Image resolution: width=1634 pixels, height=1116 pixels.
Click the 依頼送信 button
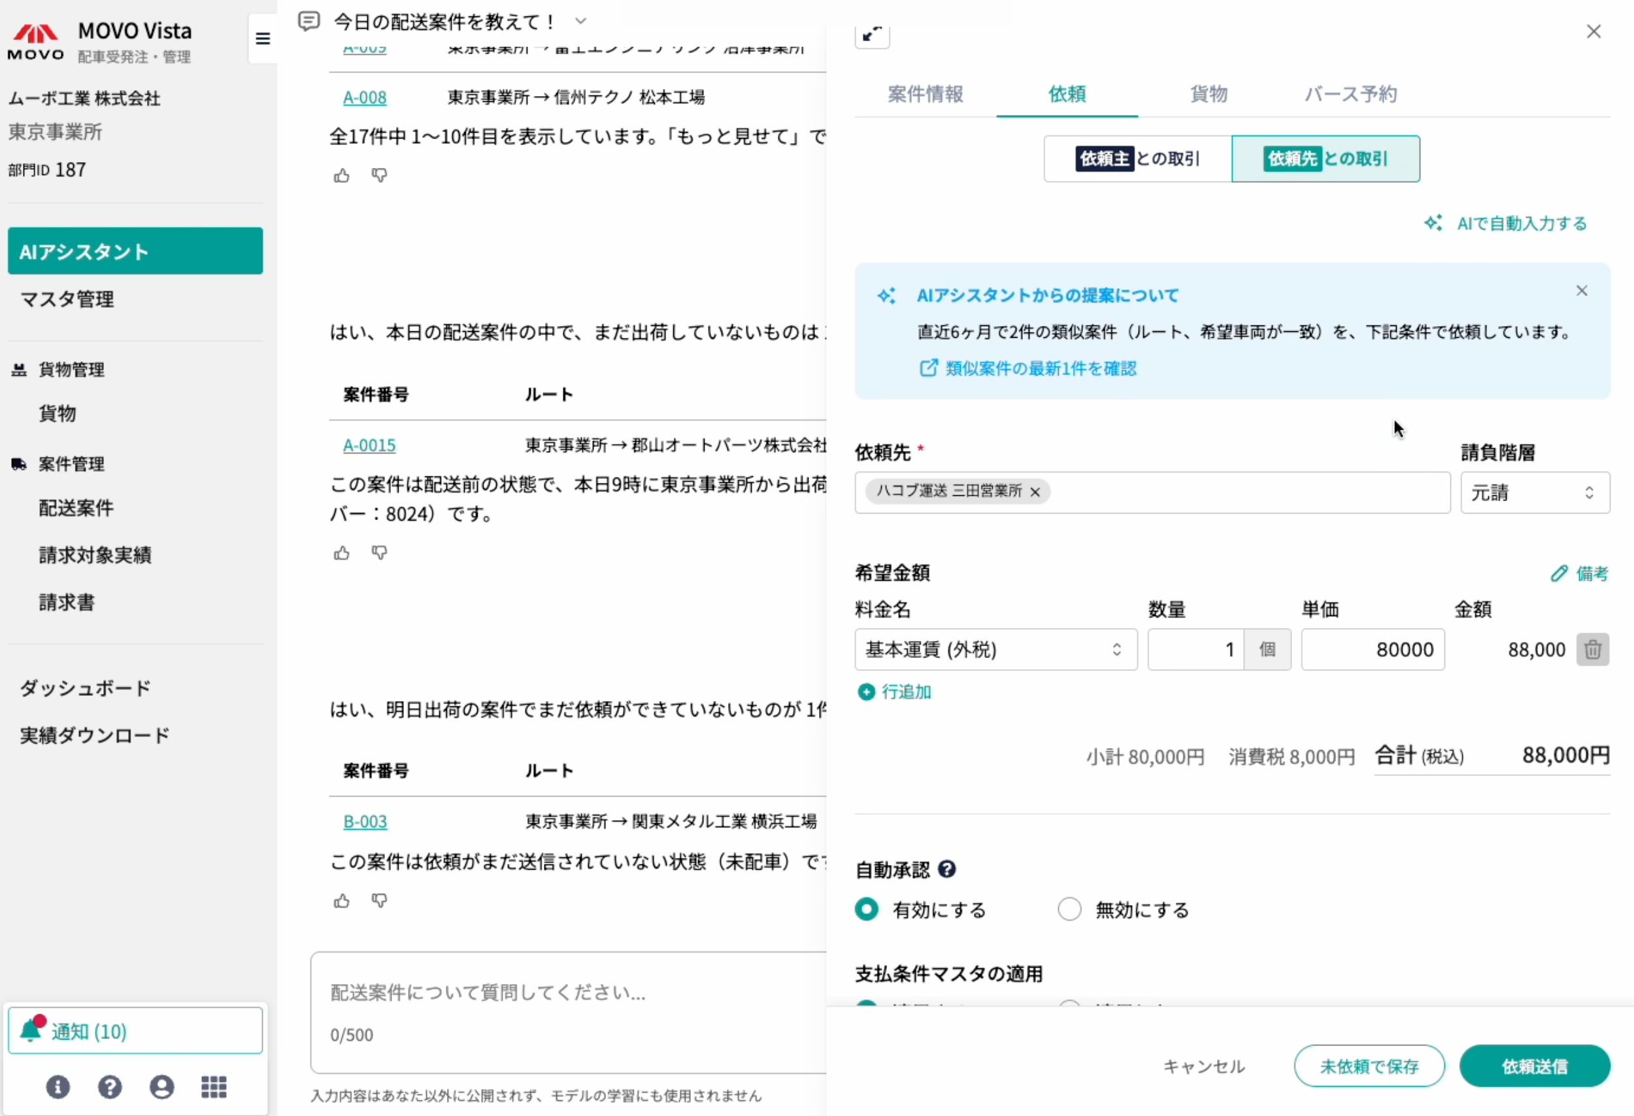tap(1534, 1066)
